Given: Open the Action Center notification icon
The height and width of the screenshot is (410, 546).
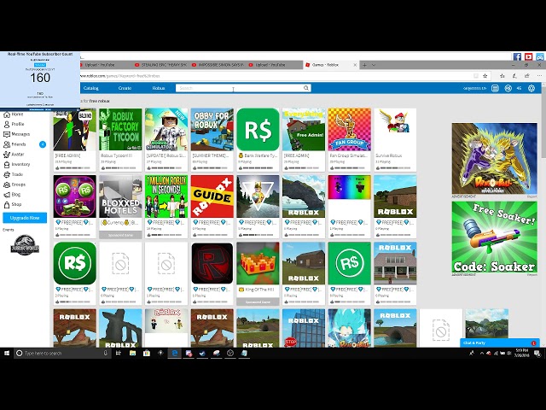Looking at the screenshot, I should (x=537, y=354).
